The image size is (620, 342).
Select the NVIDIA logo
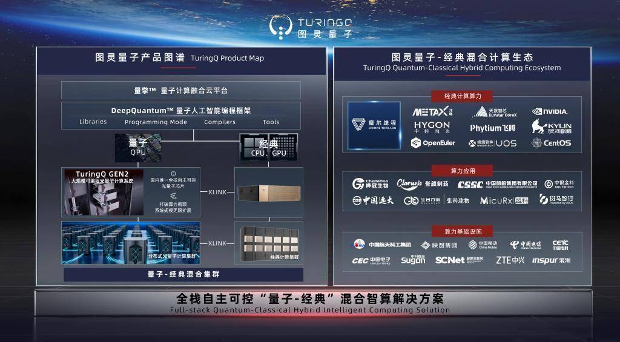(550, 111)
